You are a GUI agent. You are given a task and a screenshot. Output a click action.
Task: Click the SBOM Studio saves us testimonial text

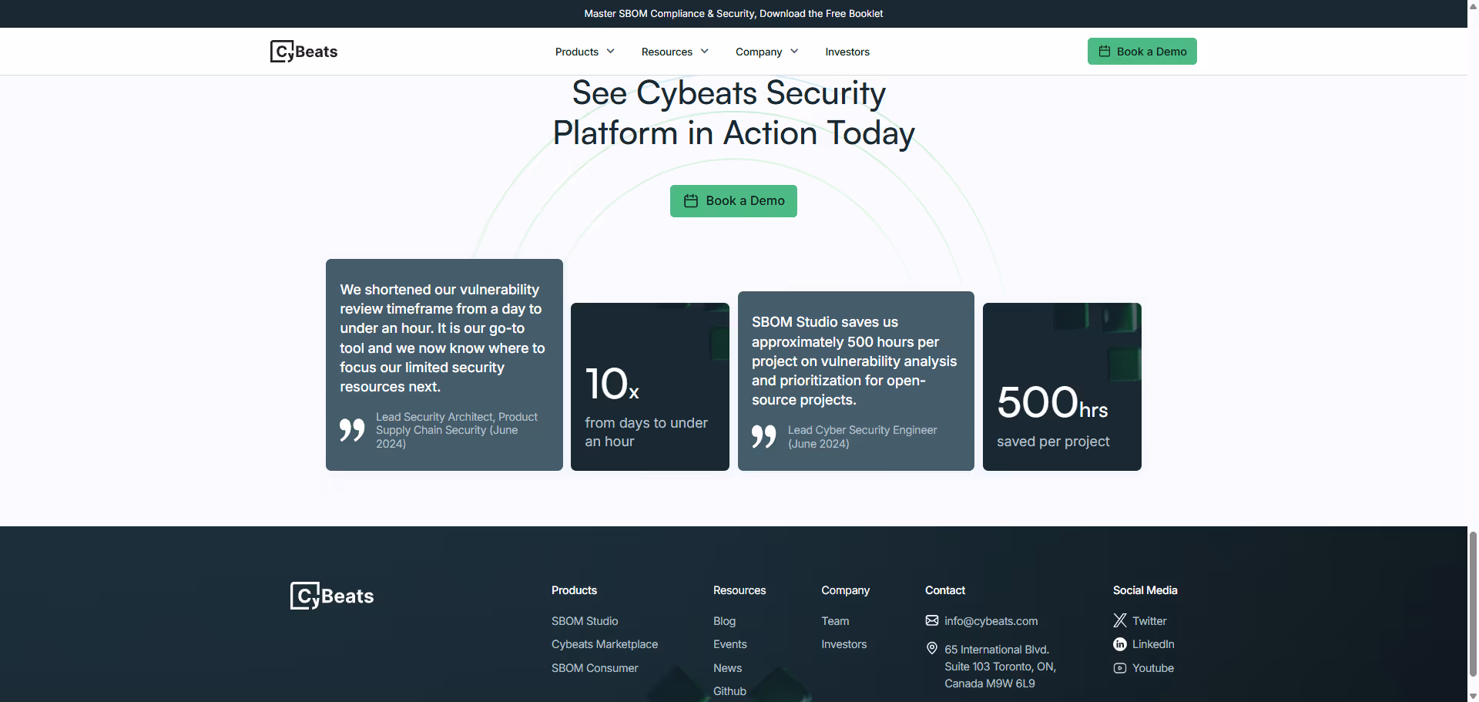coord(854,361)
